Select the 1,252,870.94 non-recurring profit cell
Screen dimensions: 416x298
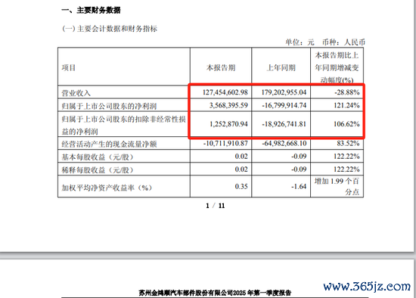(x=228, y=124)
